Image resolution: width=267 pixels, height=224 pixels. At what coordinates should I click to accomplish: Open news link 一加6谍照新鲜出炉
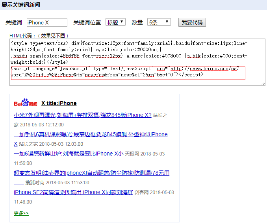click(69, 154)
